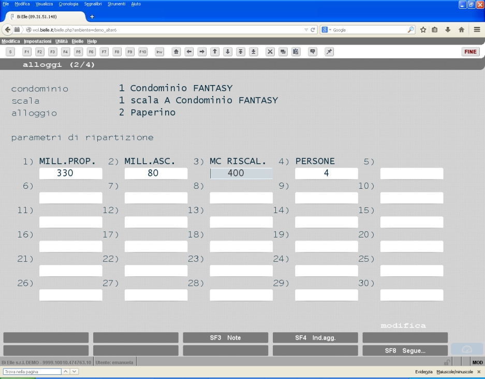Click the browser back button
This screenshot has height=379, width=485.
coord(7,30)
